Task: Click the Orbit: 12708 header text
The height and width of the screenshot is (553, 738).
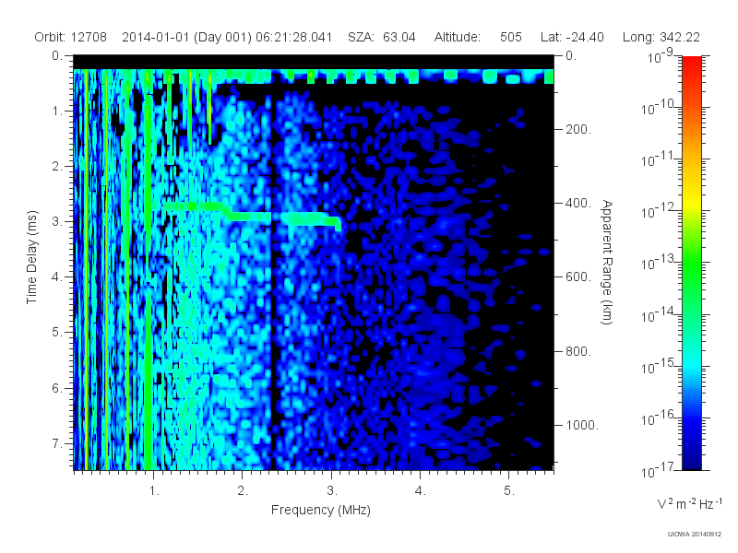Action: pos(71,37)
